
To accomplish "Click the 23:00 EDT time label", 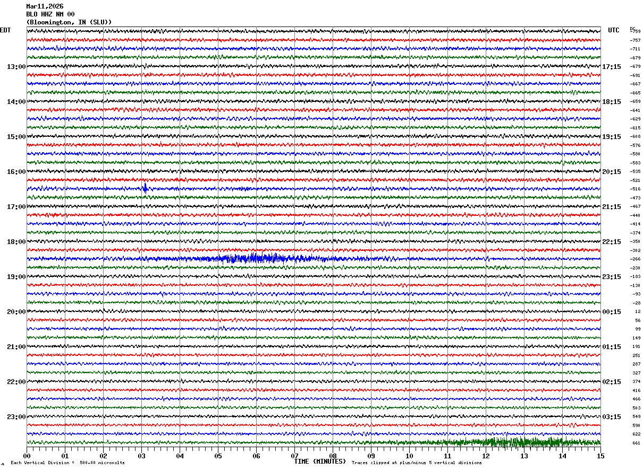I will [16, 417].
